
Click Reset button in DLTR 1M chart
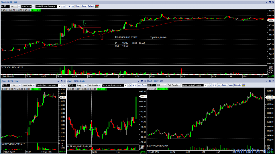[x=84, y=6]
